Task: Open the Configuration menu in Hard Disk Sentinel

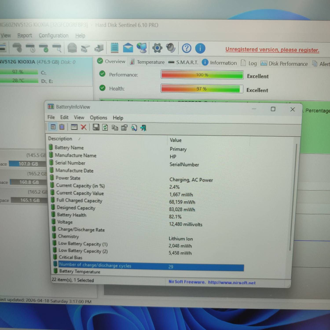Action: point(53,36)
